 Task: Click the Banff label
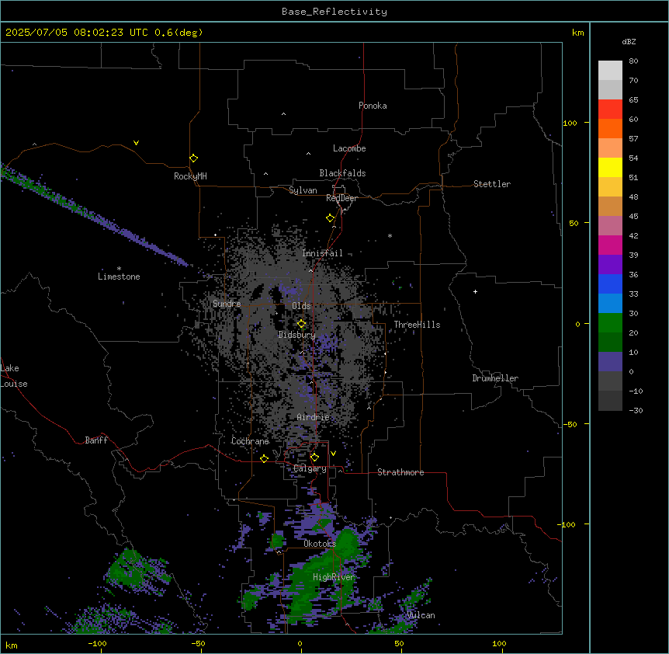click(x=96, y=440)
